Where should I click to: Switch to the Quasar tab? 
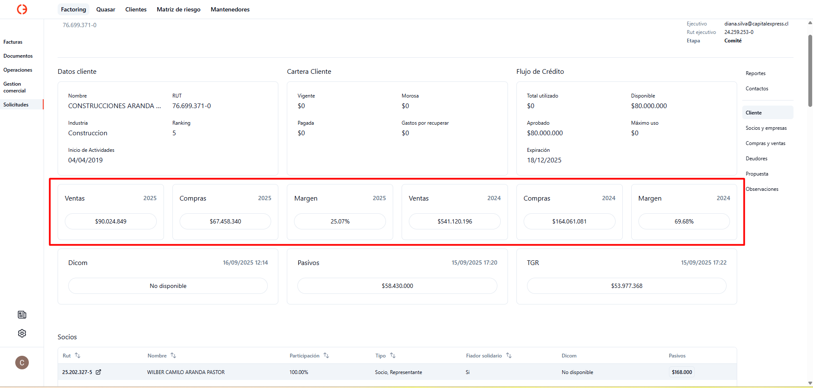105,9
